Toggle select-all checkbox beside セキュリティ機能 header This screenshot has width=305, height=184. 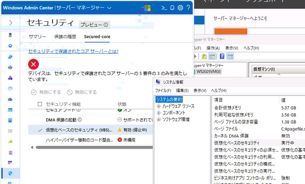40,104
